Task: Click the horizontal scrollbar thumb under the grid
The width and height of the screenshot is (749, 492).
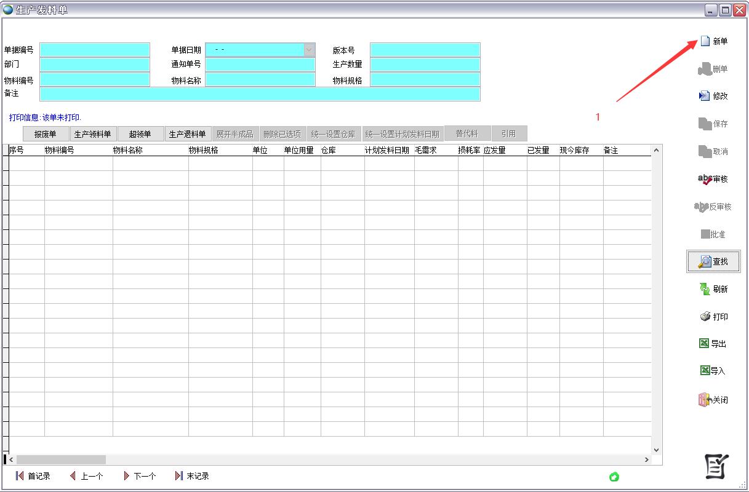Action: [61, 460]
